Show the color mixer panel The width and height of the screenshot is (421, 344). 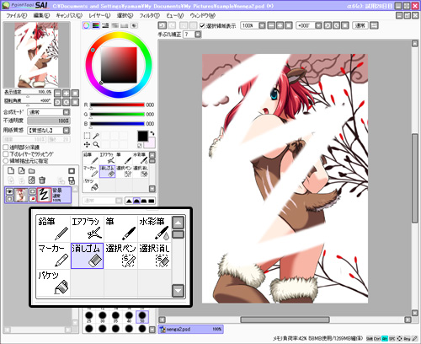click(x=115, y=25)
